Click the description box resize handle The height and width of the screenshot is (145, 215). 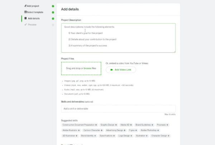click(175, 52)
